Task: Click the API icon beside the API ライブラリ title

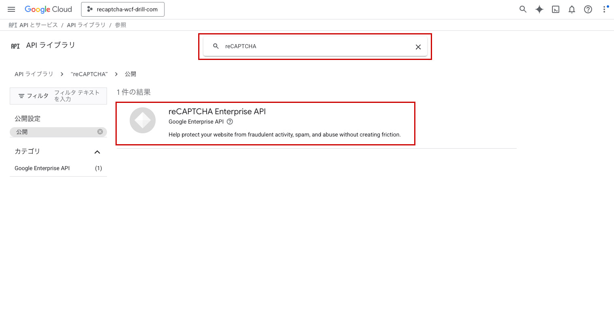Action: (x=15, y=46)
